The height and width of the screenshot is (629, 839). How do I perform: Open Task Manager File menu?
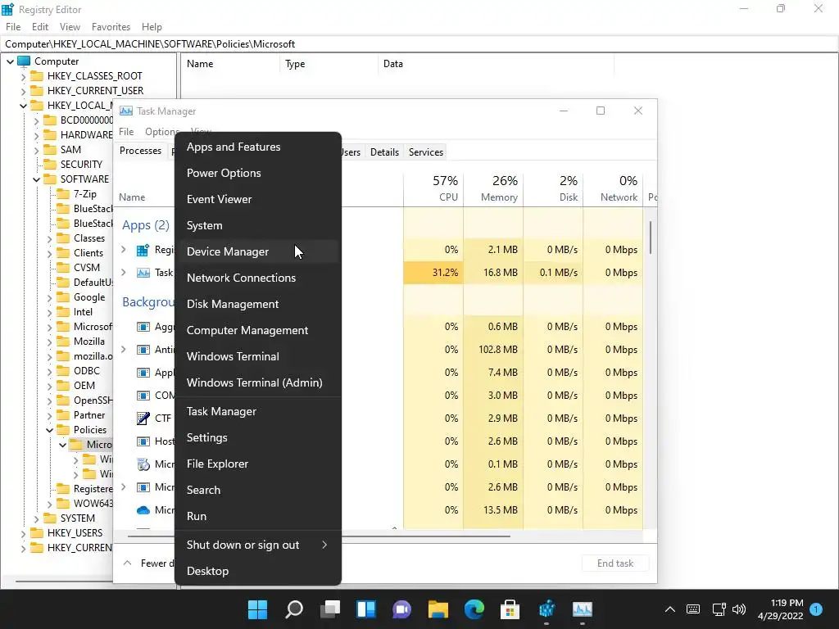tap(126, 132)
